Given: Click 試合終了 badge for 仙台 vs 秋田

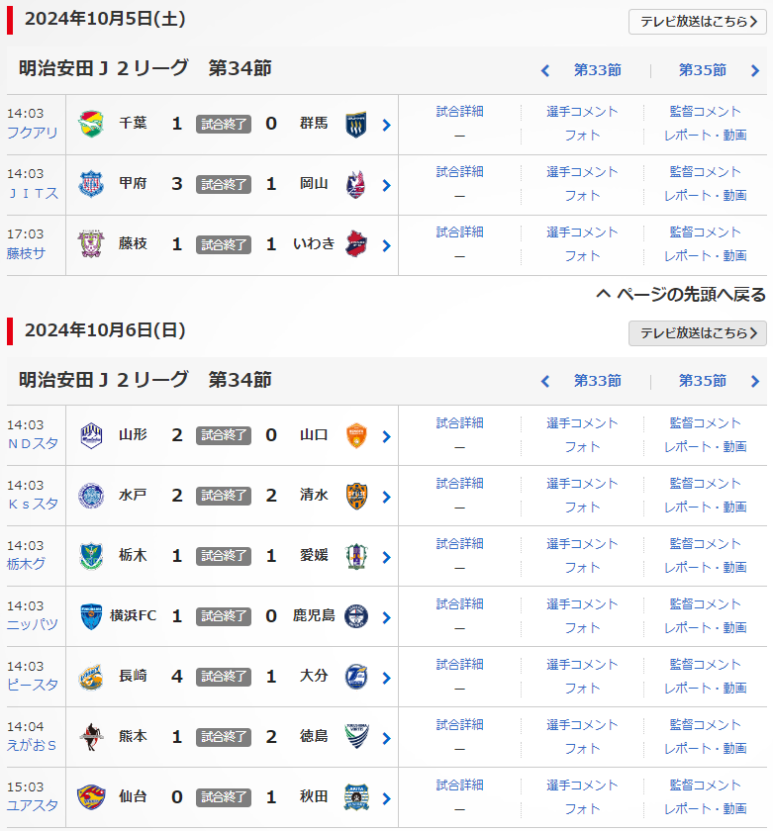Looking at the screenshot, I should tap(223, 797).
